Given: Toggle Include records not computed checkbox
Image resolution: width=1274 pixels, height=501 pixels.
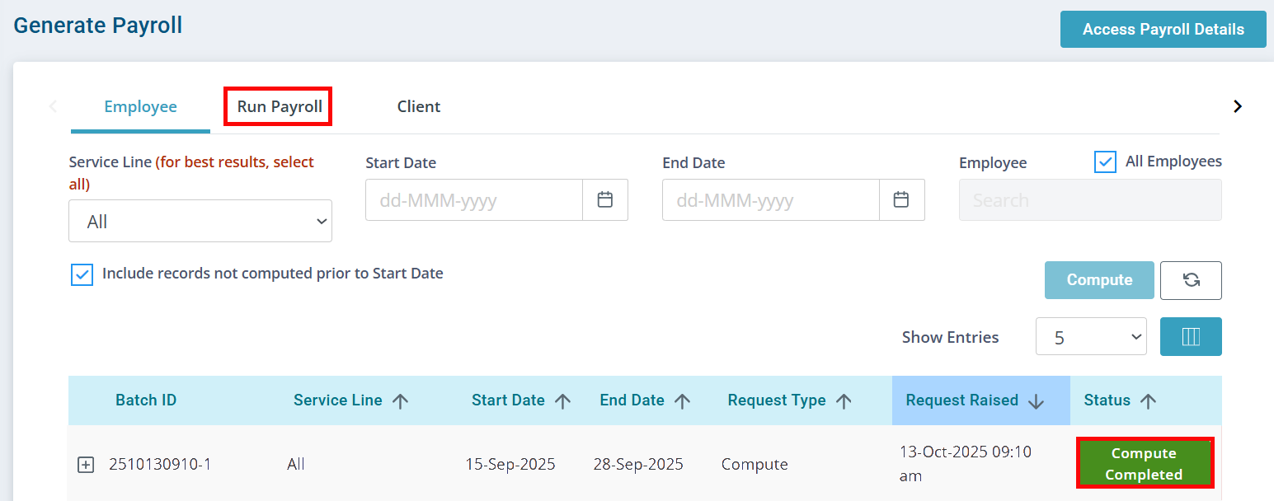Looking at the screenshot, I should tap(82, 274).
